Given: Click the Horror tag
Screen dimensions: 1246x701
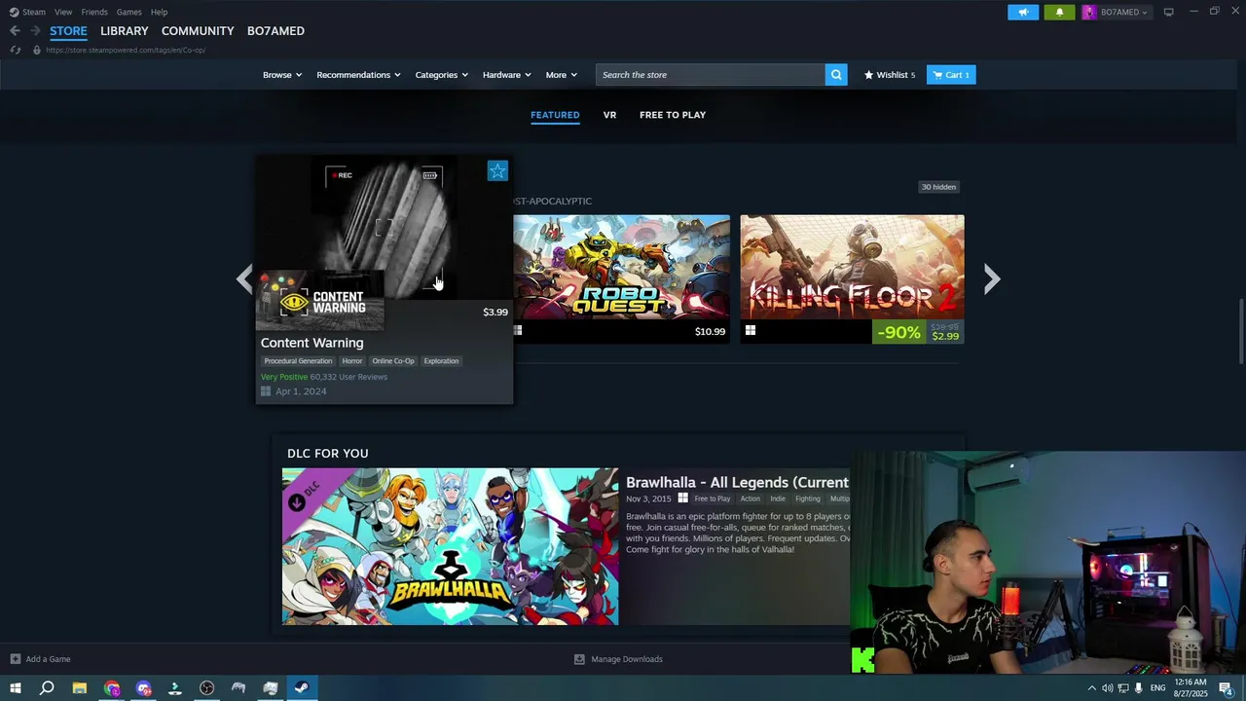Looking at the screenshot, I should click(x=352, y=361).
